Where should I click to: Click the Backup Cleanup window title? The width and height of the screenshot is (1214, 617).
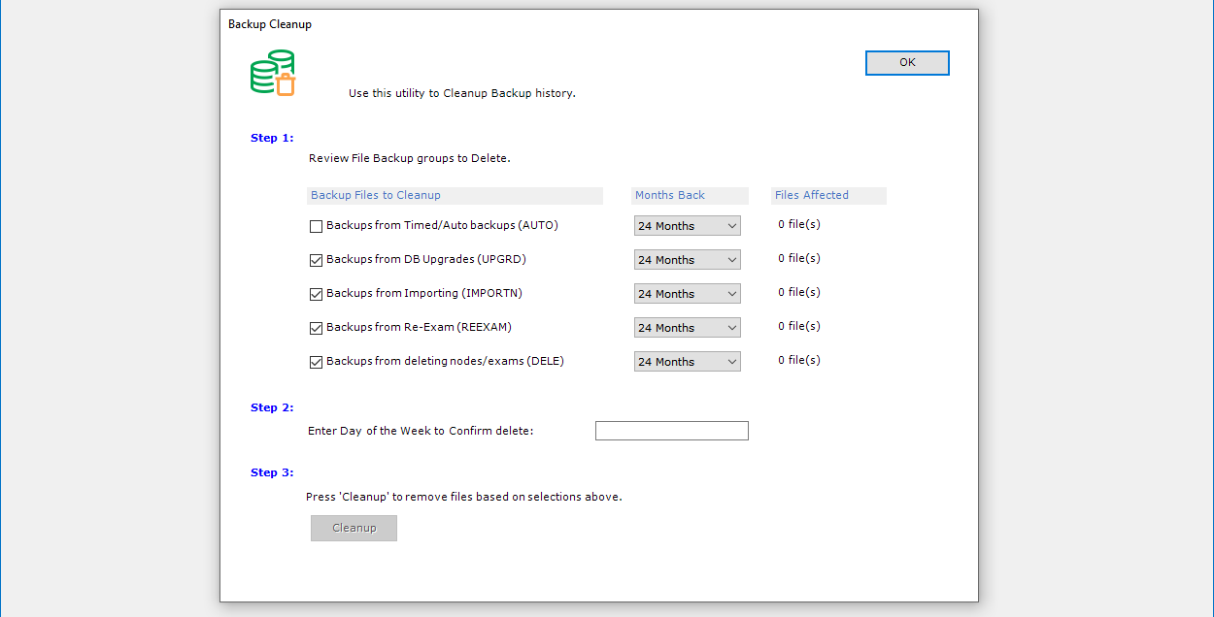point(270,24)
